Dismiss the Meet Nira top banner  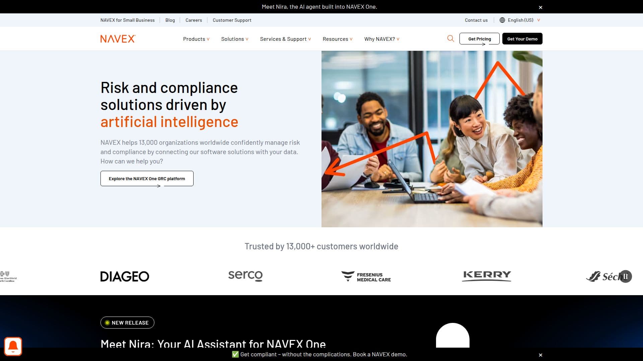coord(540,7)
